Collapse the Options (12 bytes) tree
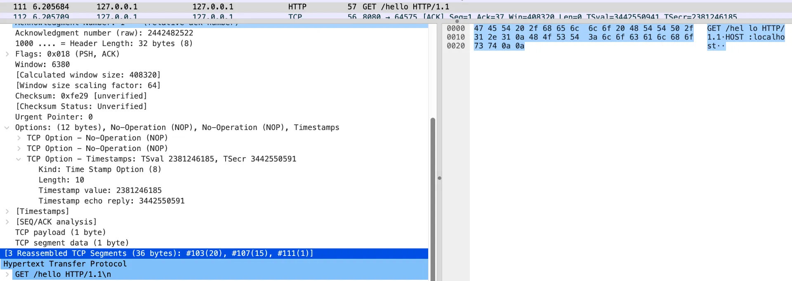 (x=7, y=128)
